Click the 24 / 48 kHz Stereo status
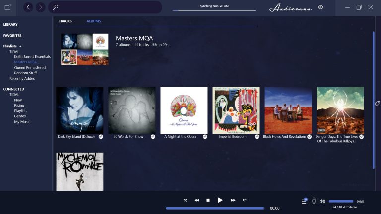The height and width of the screenshot is (214, 381). 345,207
